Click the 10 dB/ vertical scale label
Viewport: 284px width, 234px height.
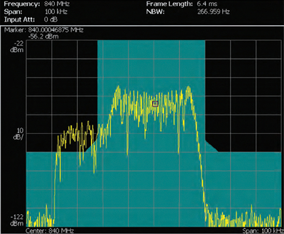pyautogui.click(x=18, y=134)
